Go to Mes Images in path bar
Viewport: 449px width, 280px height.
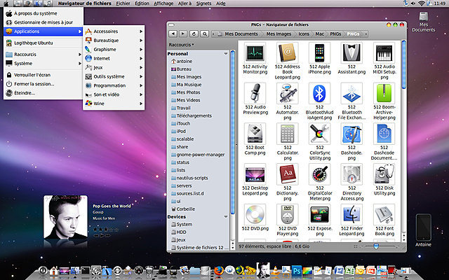point(279,34)
